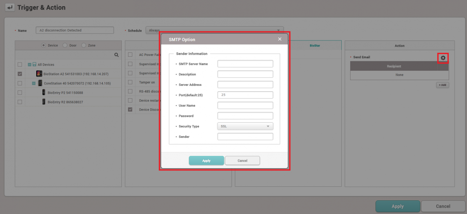Collapse the CoreStation 40 tree node

tap(34, 83)
